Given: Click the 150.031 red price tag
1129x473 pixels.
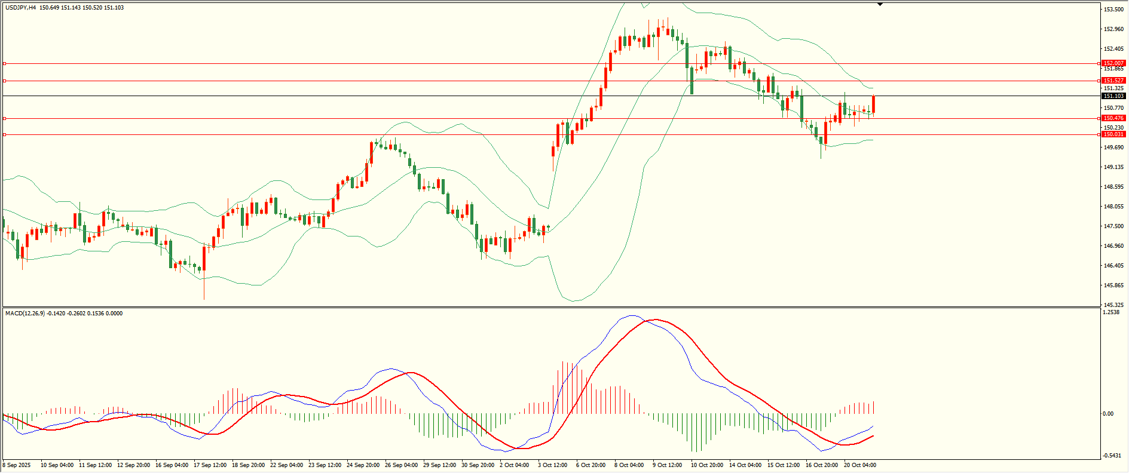Looking at the screenshot, I should [1113, 134].
